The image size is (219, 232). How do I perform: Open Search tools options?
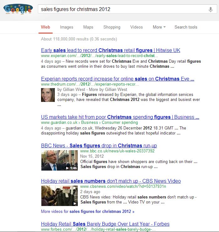click(x=186, y=27)
